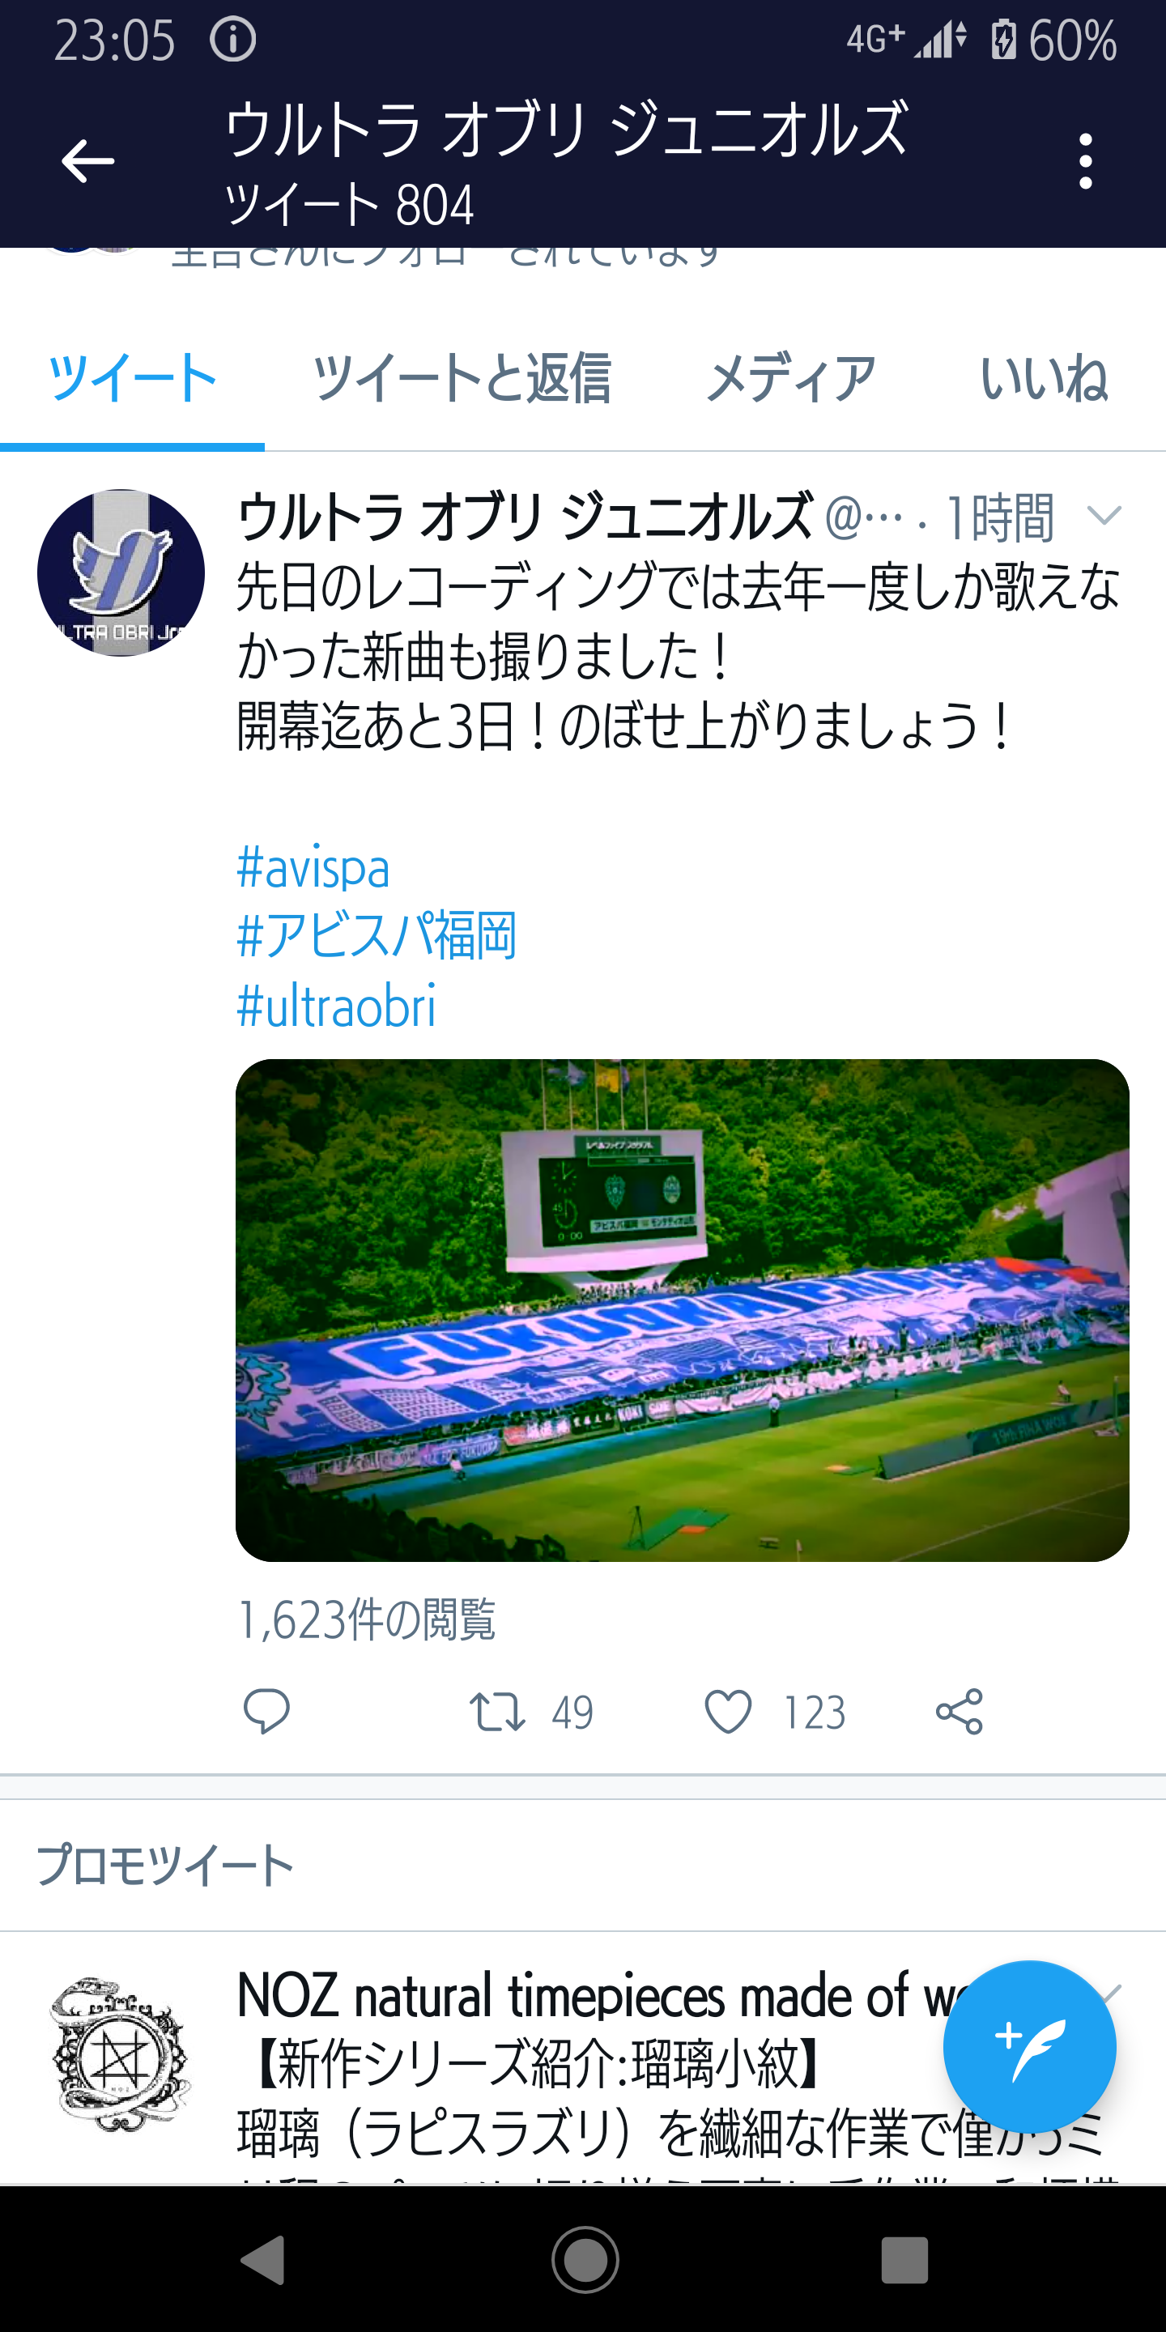1166x2332 pixels.
Task: Compose new tweet with floating button
Action: (1029, 2047)
